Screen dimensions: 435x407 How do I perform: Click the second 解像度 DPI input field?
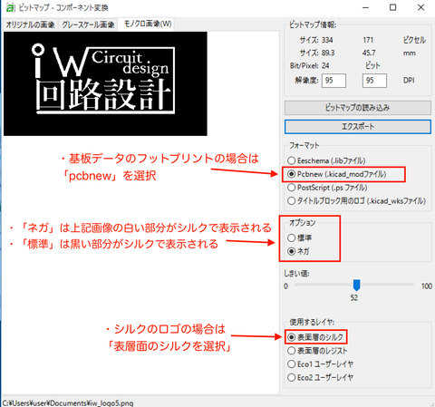coord(374,81)
